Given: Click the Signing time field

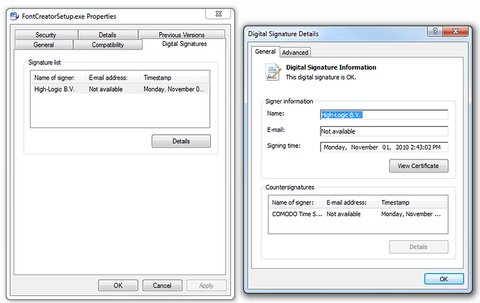Looking at the screenshot, I should pos(384,147).
